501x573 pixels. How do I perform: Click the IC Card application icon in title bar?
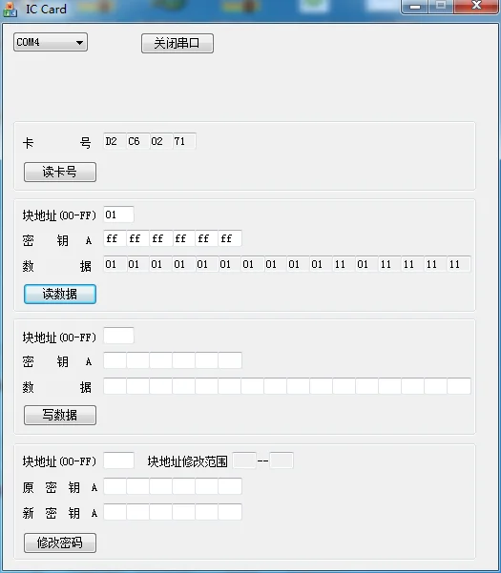coord(10,10)
